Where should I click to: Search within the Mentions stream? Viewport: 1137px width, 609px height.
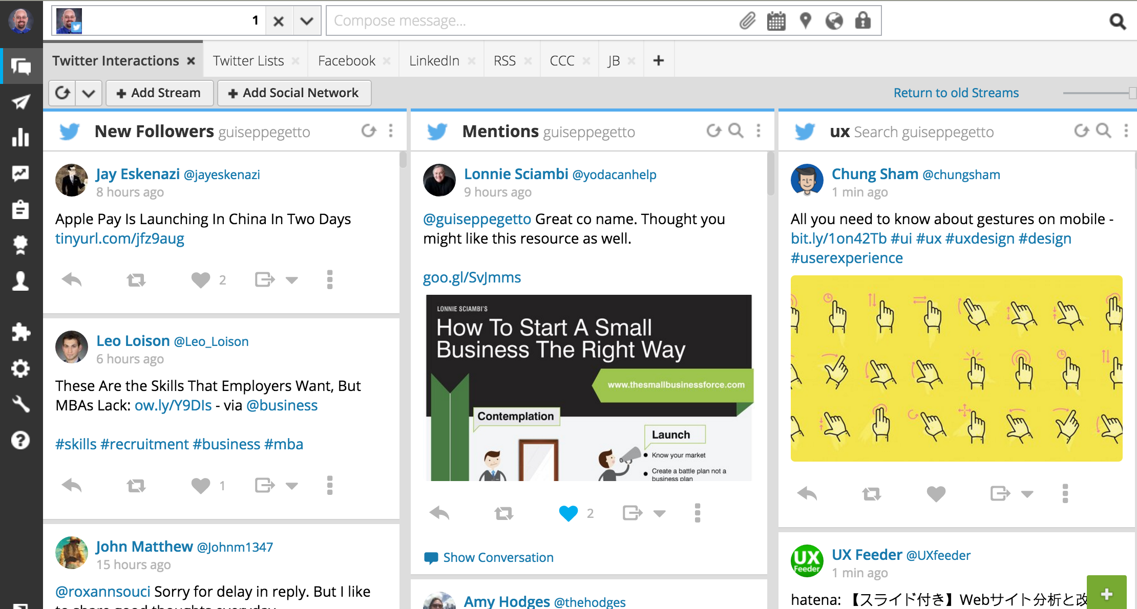tap(736, 131)
